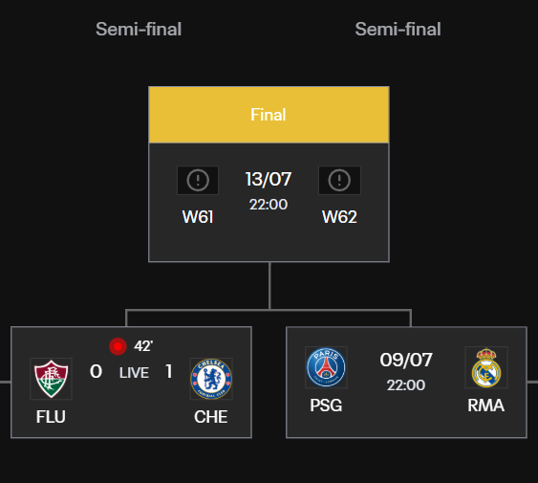Click the W62 placeholder icon
The width and height of the screenshot is (538, 483).
coord(339,181)
